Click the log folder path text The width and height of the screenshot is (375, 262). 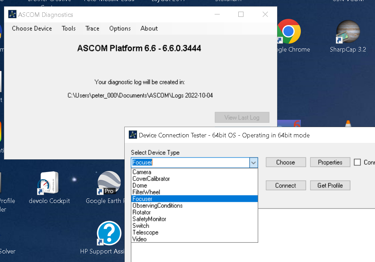click(140, 95)
